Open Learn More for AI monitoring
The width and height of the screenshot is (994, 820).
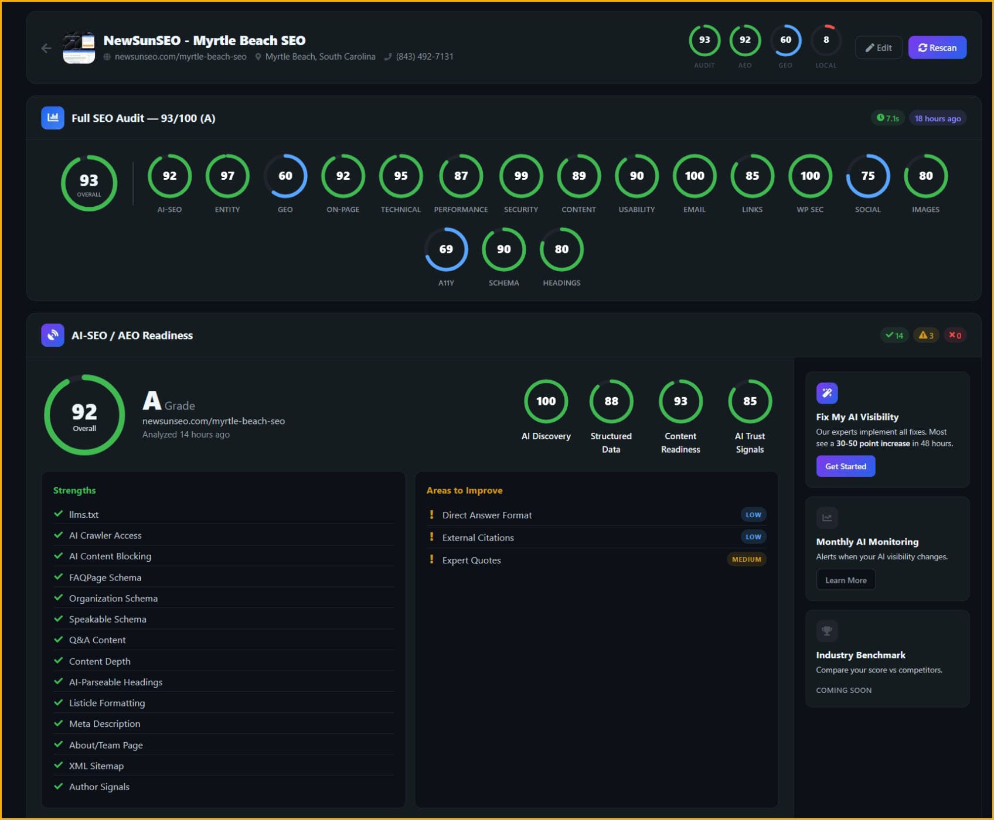tap(845, 580)
